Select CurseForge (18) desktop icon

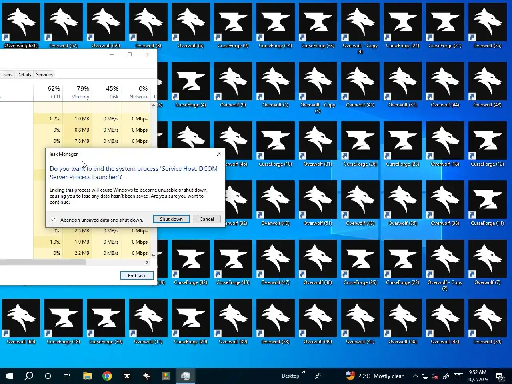click(x=64, y=322)
